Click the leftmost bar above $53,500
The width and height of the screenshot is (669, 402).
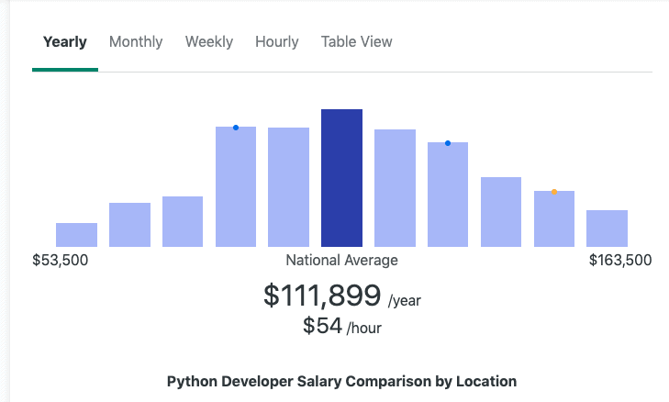(76, 235)
